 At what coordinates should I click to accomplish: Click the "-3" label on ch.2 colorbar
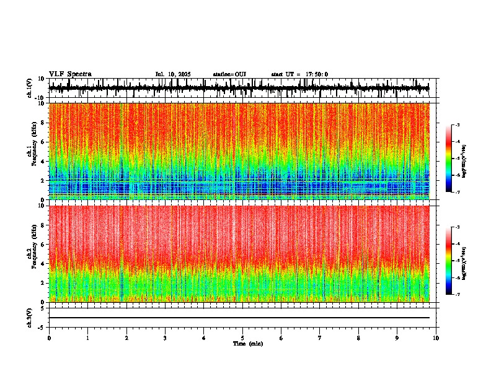click(457, 227)
